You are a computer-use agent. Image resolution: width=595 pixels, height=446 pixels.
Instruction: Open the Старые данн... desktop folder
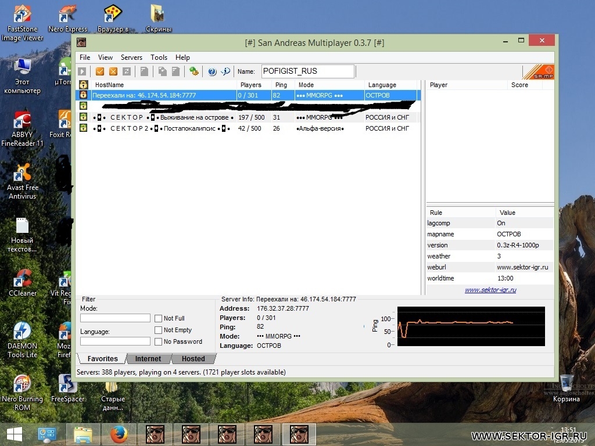113,396
